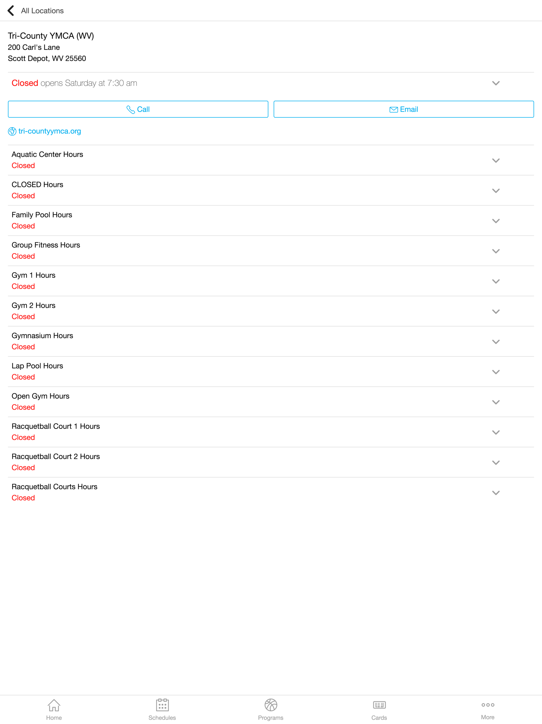
Task: Select the Gymnasium Hours row label
Action: click(43, 336)
